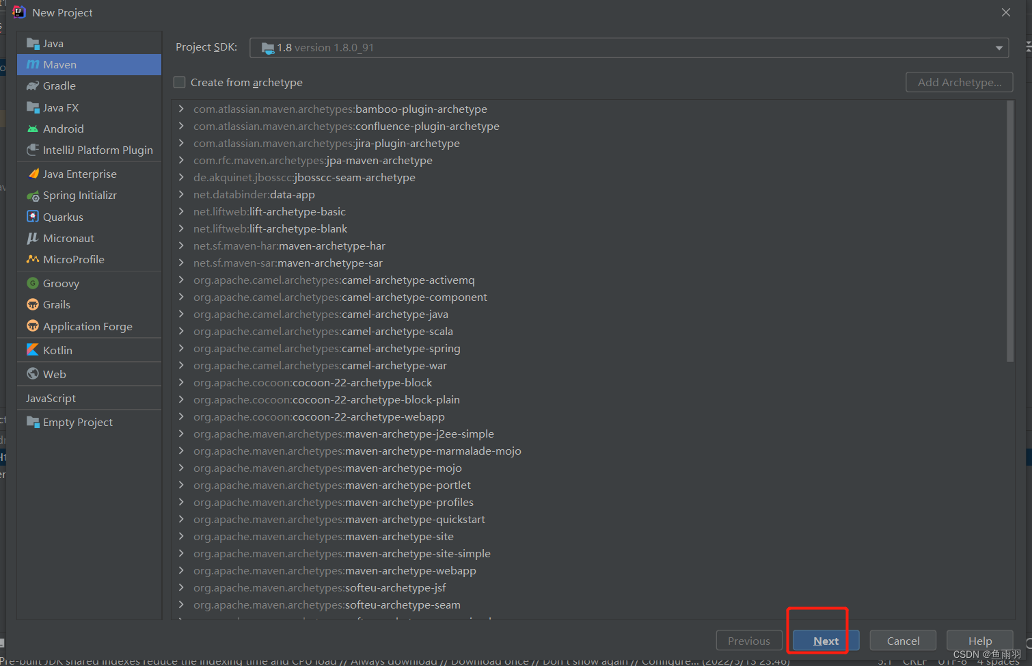Click the Grails icon
The width and height of the screenshot is (1032, 666).
(x=33, y=304)
